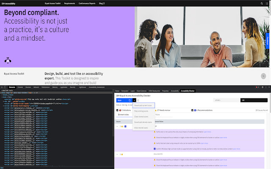Toggle the Violations checkbox
The height and width of the screenshot is (169, 271).
[x=117, y=110]
